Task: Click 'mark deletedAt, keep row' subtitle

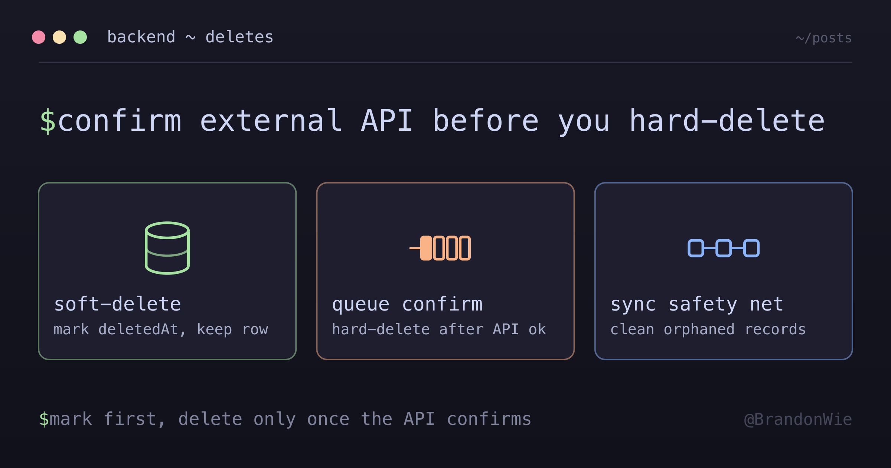Action: click(161, 329)
